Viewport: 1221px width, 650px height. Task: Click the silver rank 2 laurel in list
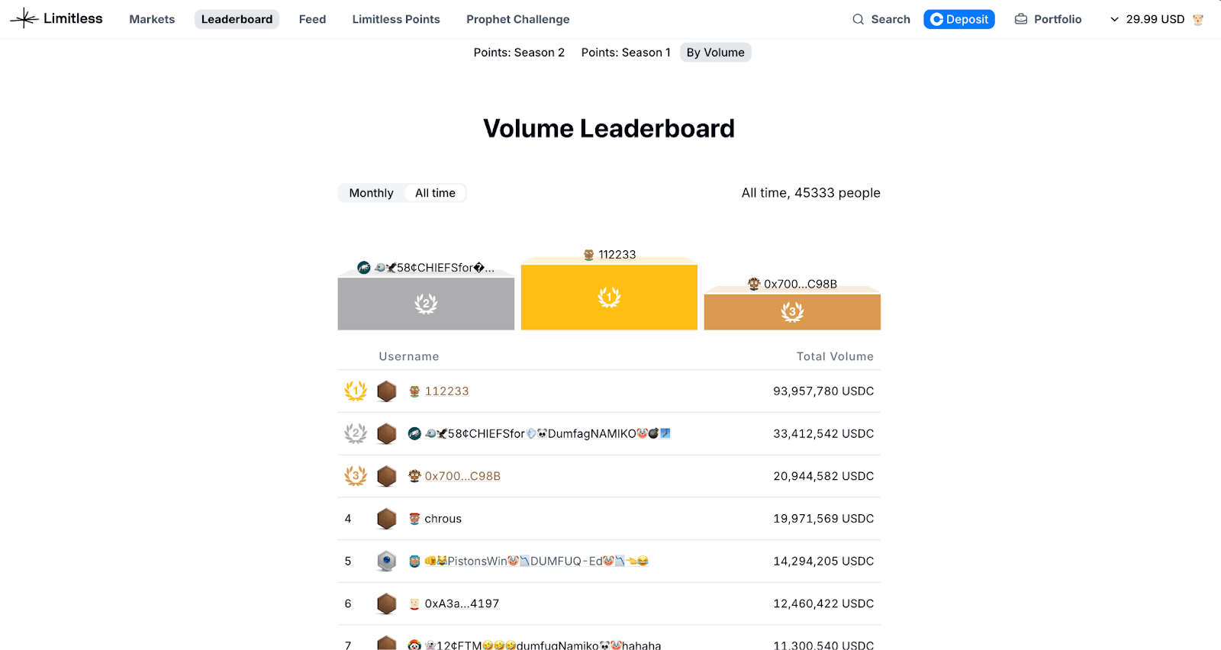(x=356, y=434)
